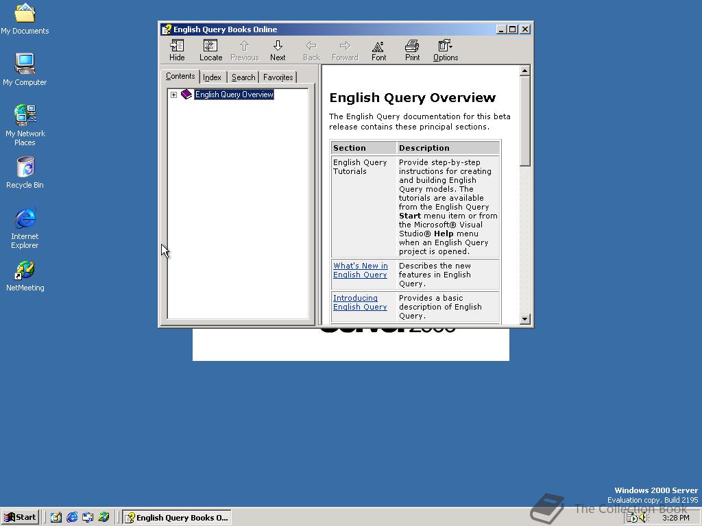
Task: Open Introducing English Query link
Action: 360,302
